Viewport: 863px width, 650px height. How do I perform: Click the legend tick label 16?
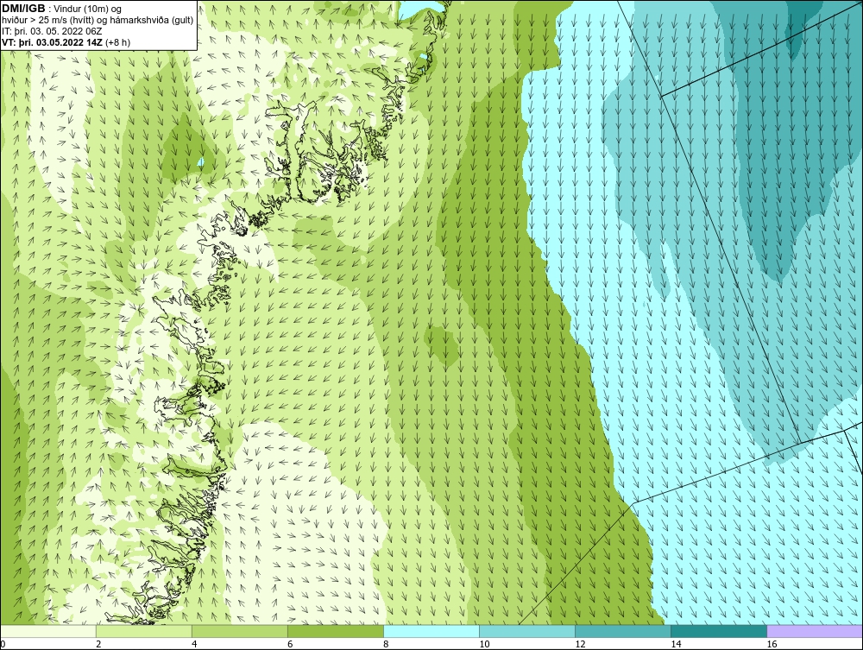click(772, 645)
